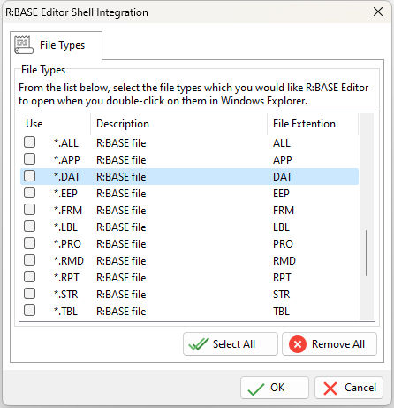This screenshot has height=408, width=394.
Task: Check the *.LBL file type checkbox
Action: coord(30,227)
